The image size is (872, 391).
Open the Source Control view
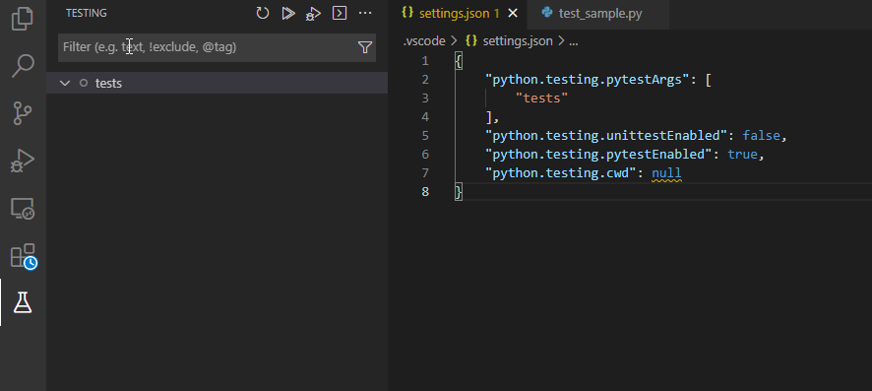(23, 113)
